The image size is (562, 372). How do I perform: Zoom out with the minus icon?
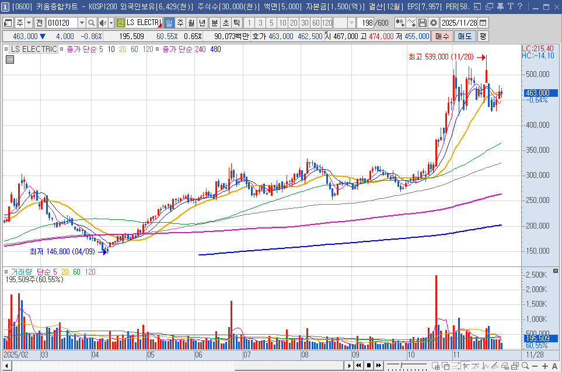coord(535,366)
